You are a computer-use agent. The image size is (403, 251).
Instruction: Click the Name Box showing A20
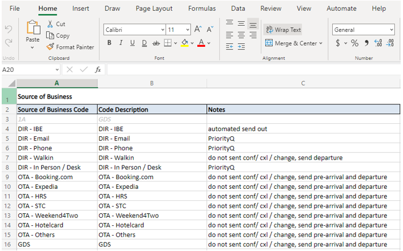[28, 70]
